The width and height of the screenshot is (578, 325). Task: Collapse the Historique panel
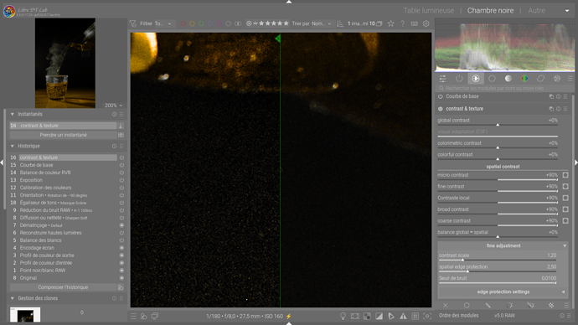[x=13, y=146]
